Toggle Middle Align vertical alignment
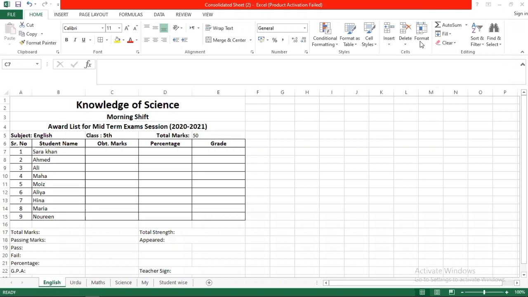Viewport: 528px width, 297px height. 155,28
